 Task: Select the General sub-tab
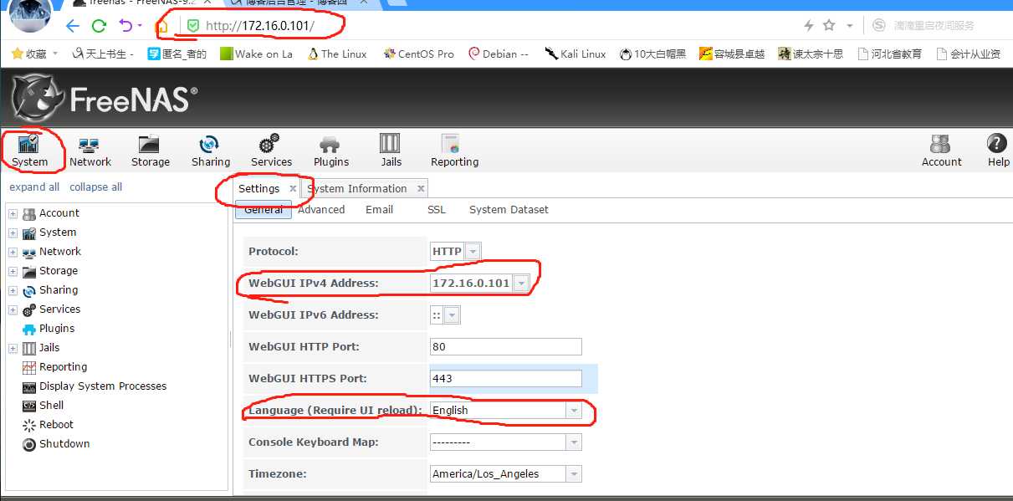[263, 210]
